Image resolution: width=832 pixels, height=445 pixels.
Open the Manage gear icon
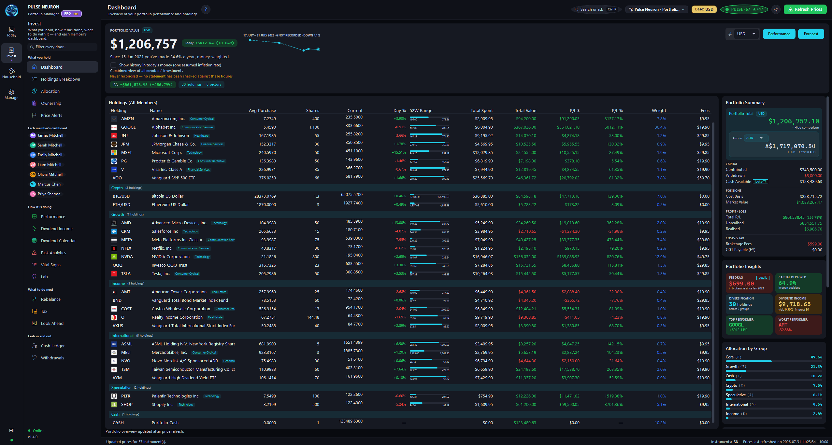click(11, 92)
